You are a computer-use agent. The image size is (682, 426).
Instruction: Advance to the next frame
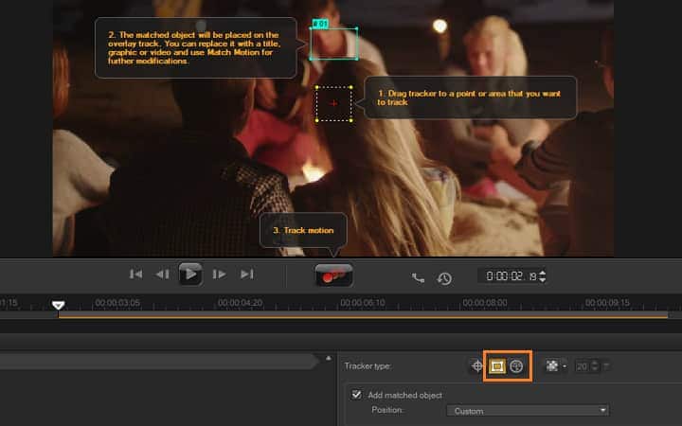point(219,275)
